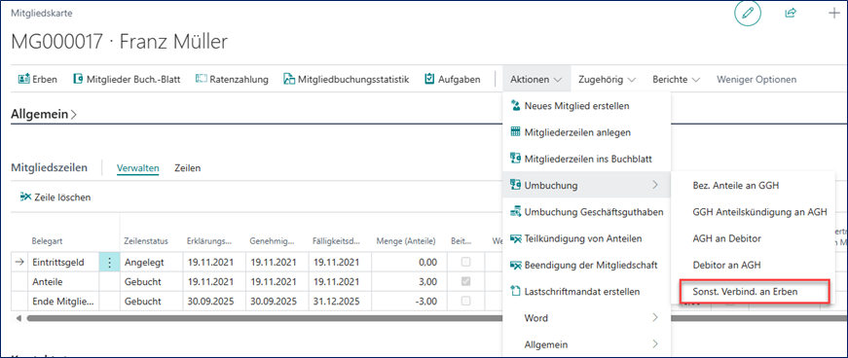
Task: Choose Mitgliederzeilen ins Buchblatt
Action: (x=587, y=159)
